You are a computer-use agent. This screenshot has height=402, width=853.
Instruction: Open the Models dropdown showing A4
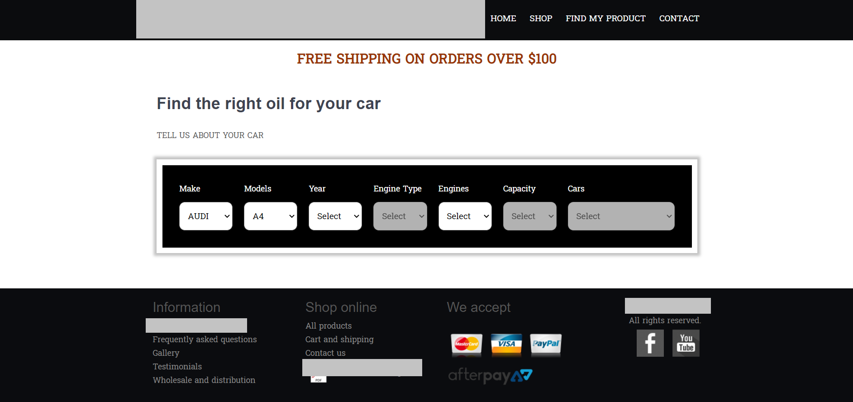coord(271,216)
